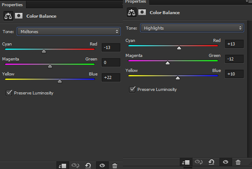Click Cyan-Red value field showing -13
The height and width of the screenshot is (169, 252).
[x=111, y=47]
